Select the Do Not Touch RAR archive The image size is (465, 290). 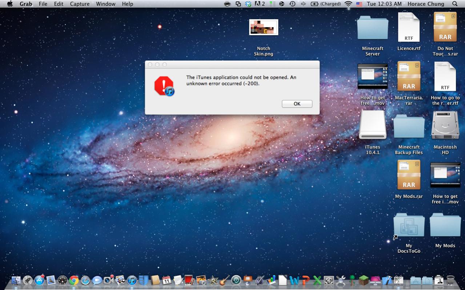[445, 34]
